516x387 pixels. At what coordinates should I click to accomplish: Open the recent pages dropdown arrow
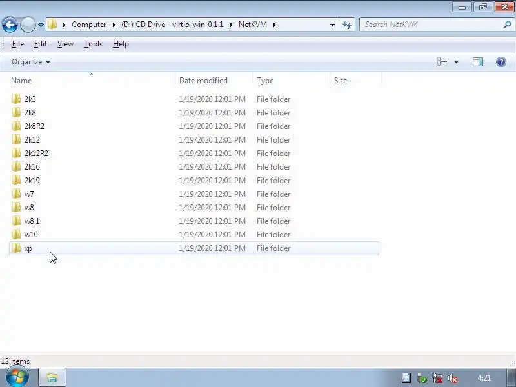41,25
